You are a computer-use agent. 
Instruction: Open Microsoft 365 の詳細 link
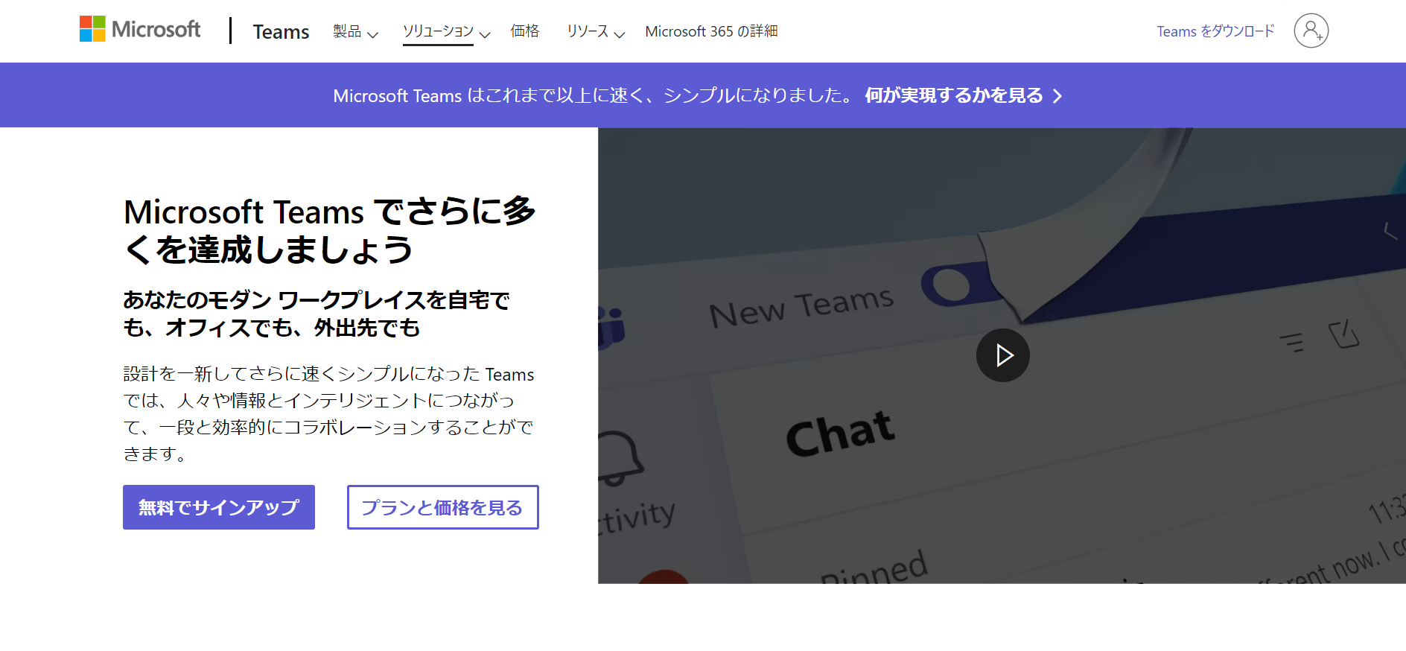click(711, 31)
